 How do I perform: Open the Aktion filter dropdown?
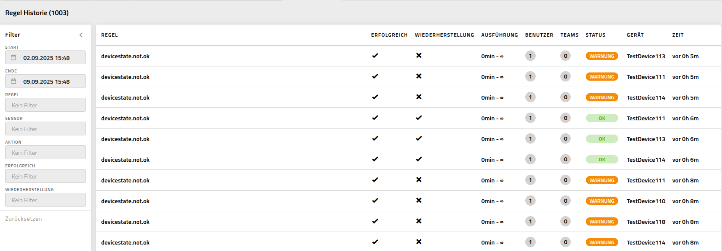[45, 153]
